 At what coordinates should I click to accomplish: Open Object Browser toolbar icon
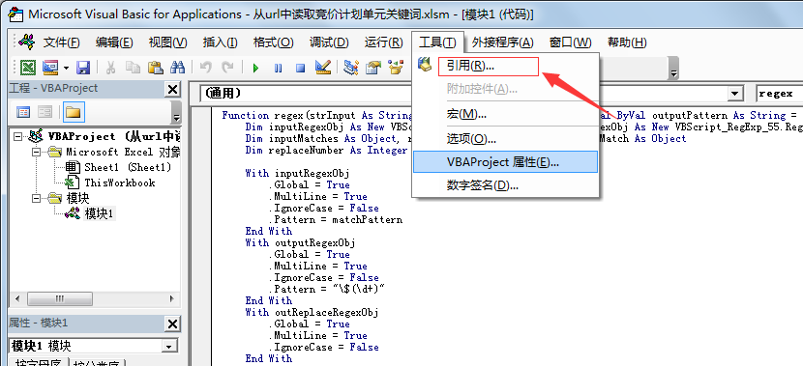(x=396, y=68)
